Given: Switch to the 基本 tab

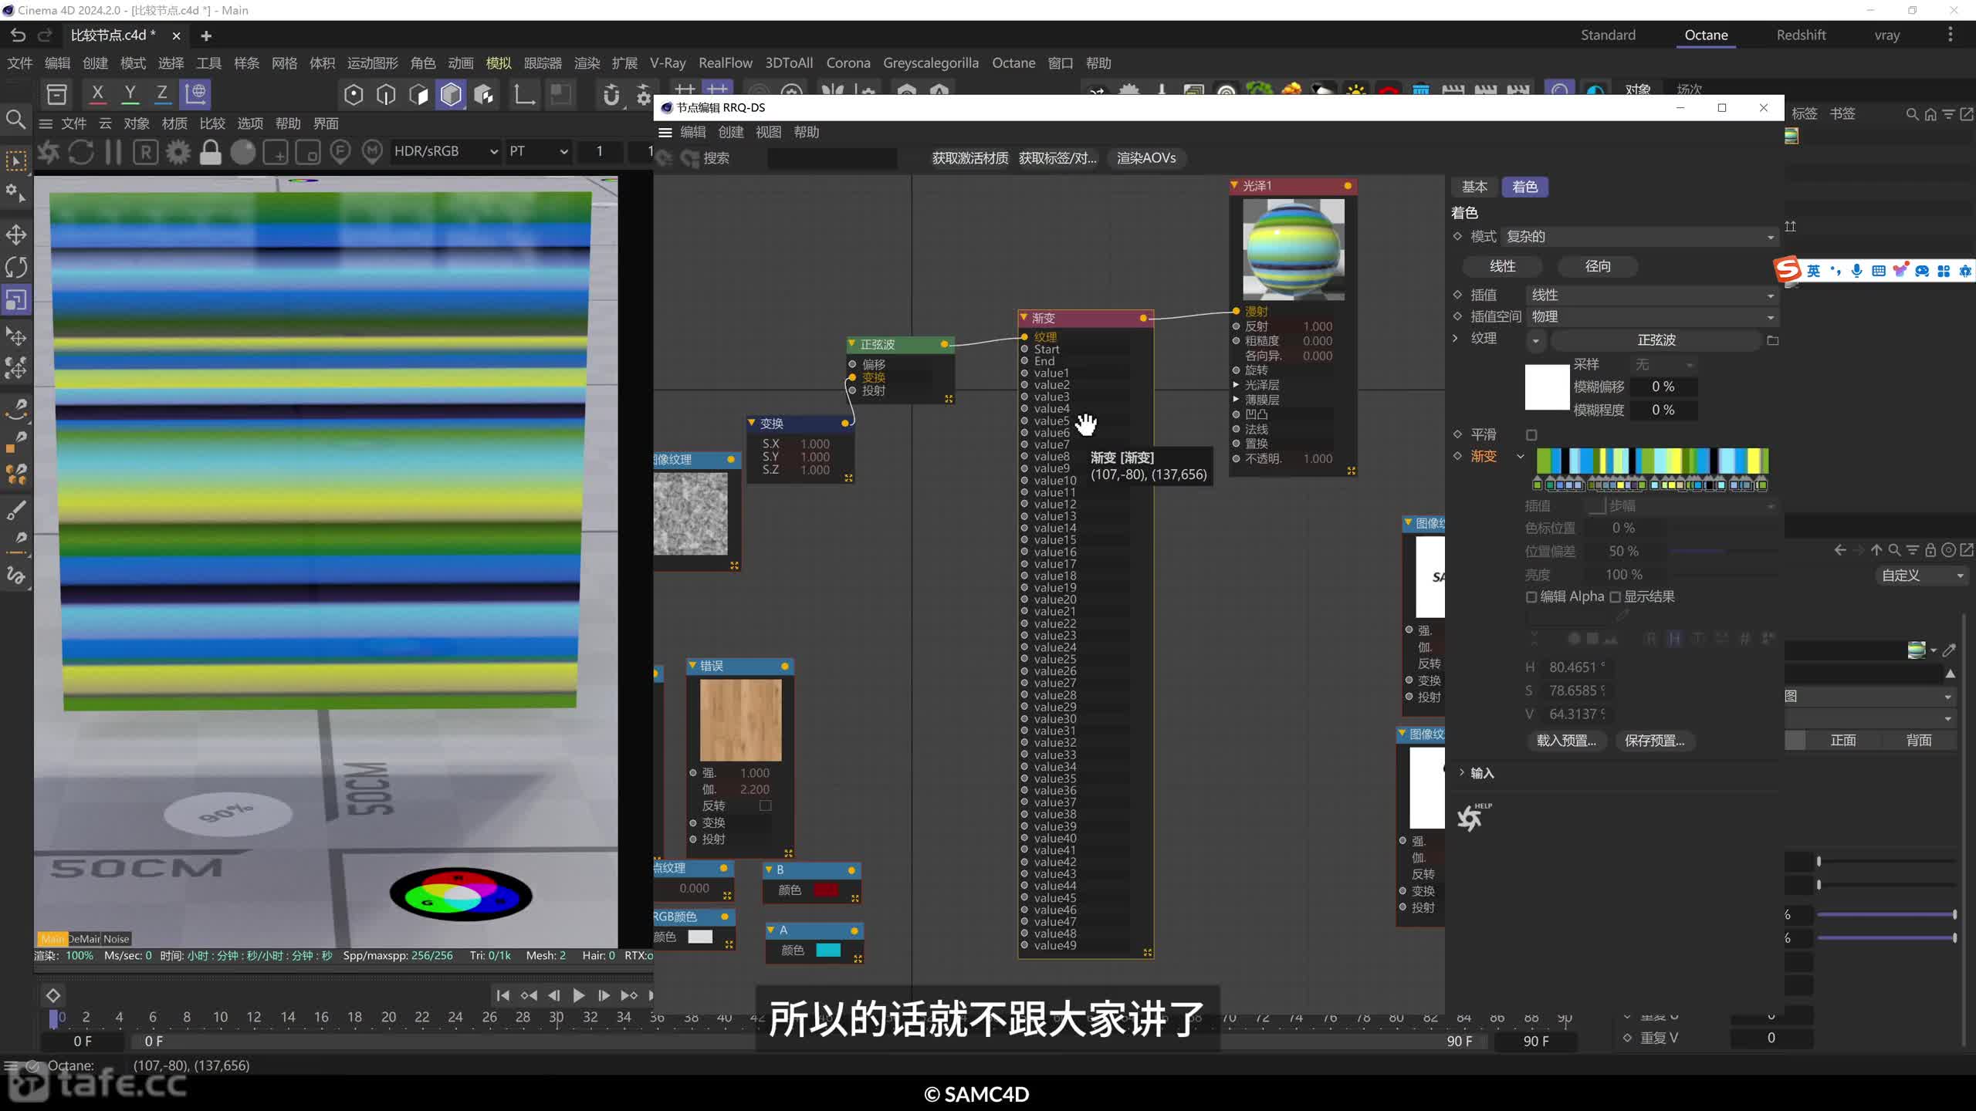Looking at the screenshot, I should 1474,187.
